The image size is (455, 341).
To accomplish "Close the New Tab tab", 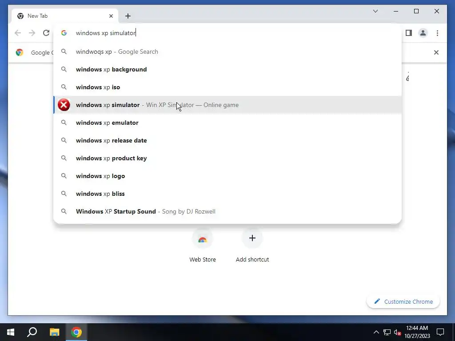I will (111, 16).
